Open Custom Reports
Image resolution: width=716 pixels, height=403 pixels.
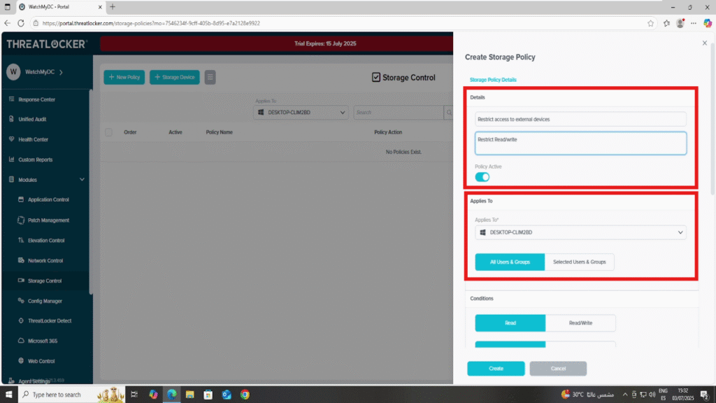(x=35, y=160)
